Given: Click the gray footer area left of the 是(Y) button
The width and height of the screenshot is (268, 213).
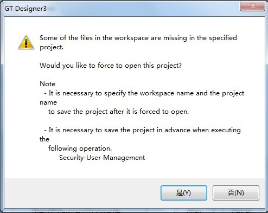Looking at the screenshot, I should coord(82,193).
